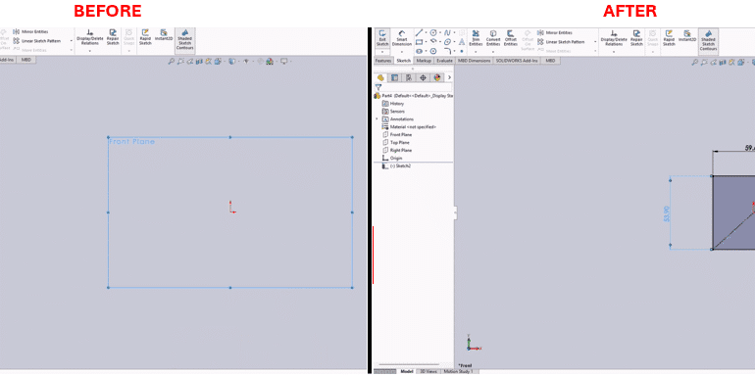Viewport: 755px width, 376px height.
Task: Click Zoom to Fit icon, BEFORE panel
Action: point(171,61)
